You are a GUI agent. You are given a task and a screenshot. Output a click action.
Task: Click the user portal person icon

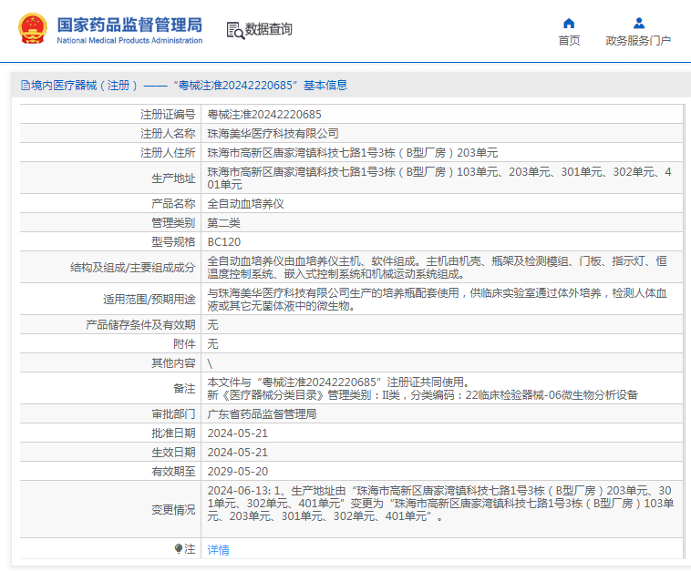[638, 23]
